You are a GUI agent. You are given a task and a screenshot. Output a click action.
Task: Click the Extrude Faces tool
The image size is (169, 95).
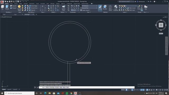tap(33, 8)
